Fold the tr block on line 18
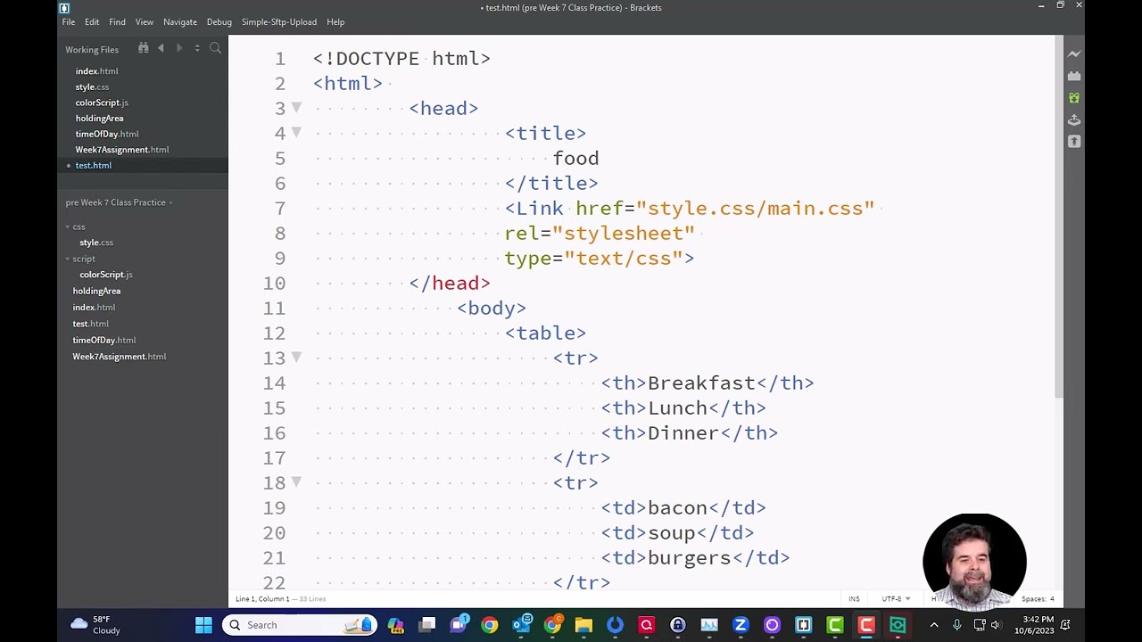Viewport: 1142px width, 642px height. (x=297, y=482)
